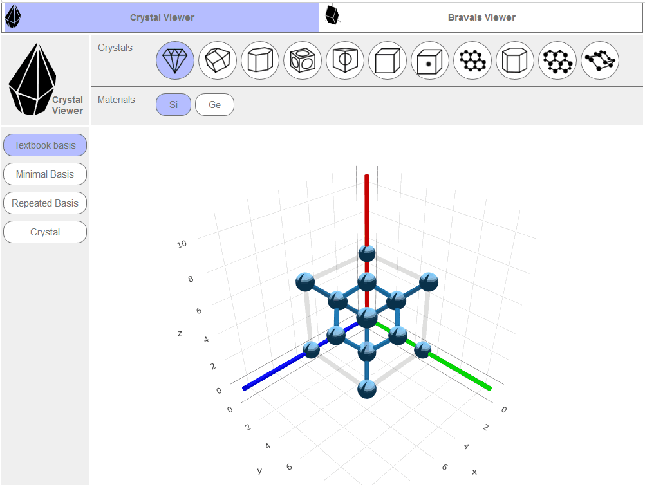Select the diamond crystal icon
This screenshot has height=487, width=645.
point(175,61)
